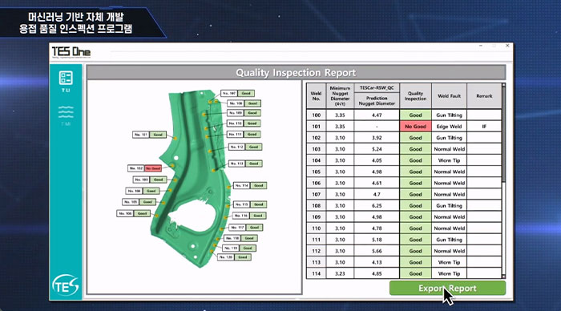The image size is (561, 311).
Task: Select the No. 101 Good label on diagram
Action: tap(150, 135)
